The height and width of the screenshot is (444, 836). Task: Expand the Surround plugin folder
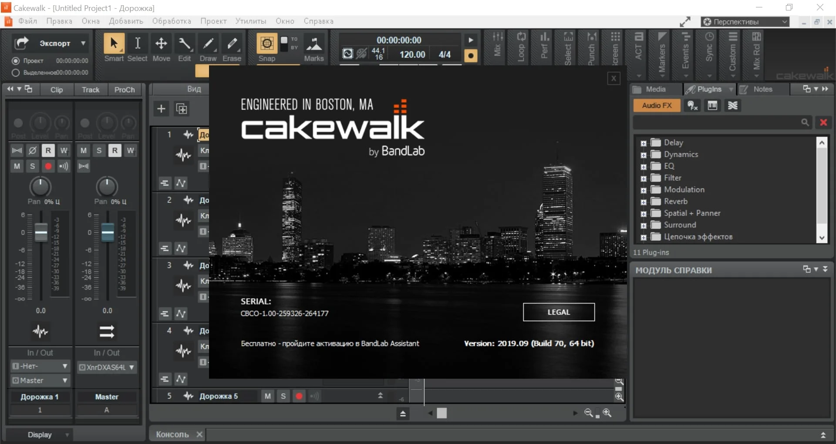(644, 225)
